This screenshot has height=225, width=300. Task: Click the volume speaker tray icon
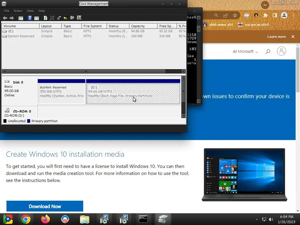pos(271,219)
